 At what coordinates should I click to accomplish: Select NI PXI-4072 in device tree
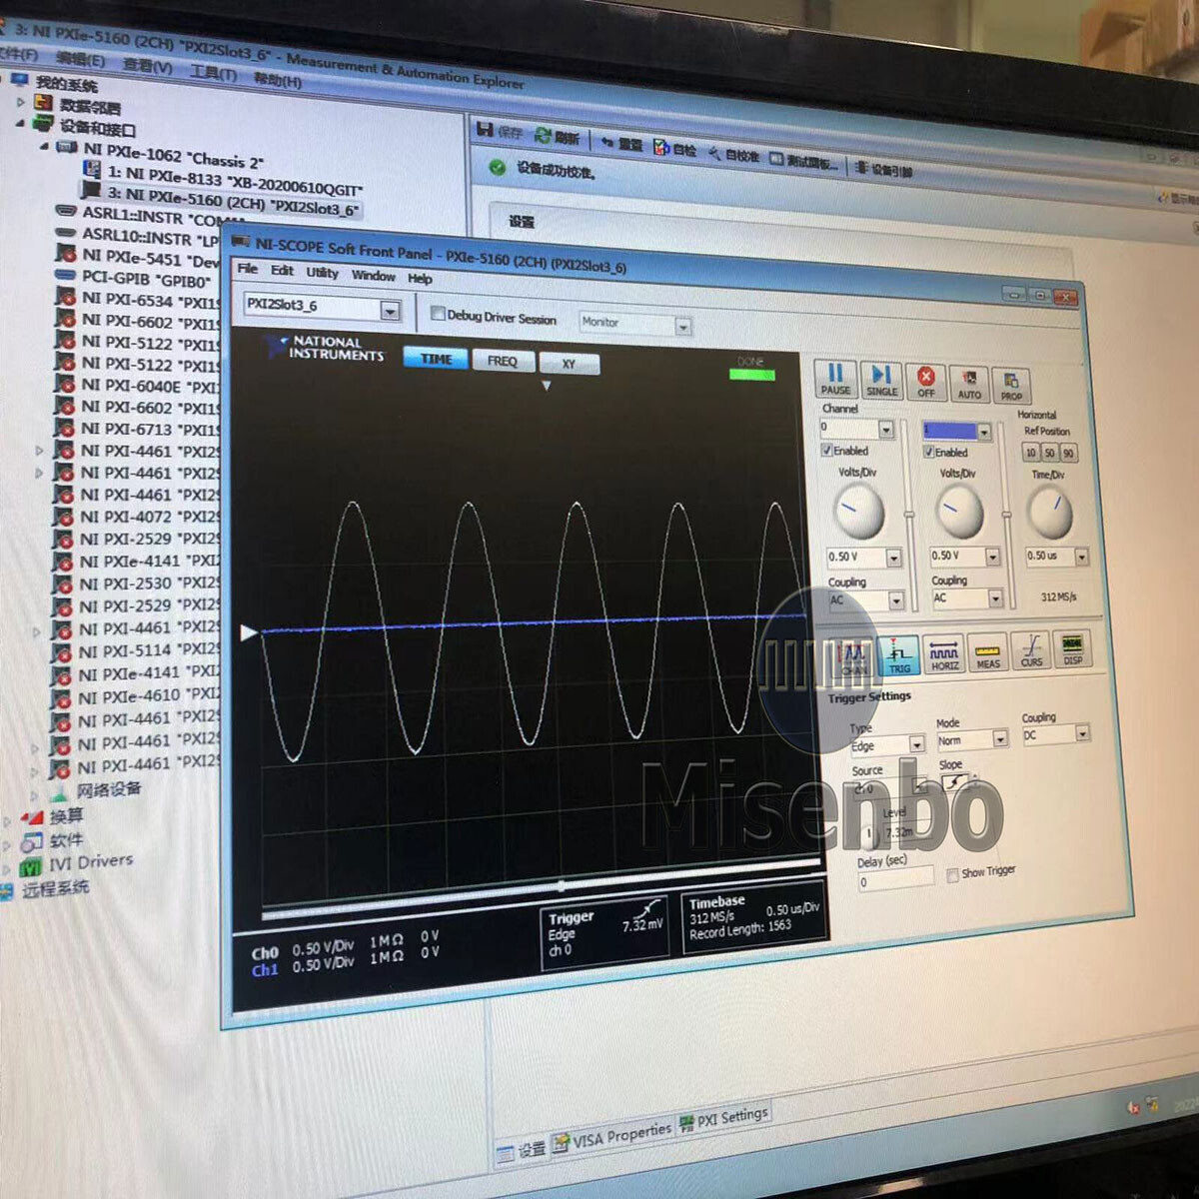click(x=137, y=517)
